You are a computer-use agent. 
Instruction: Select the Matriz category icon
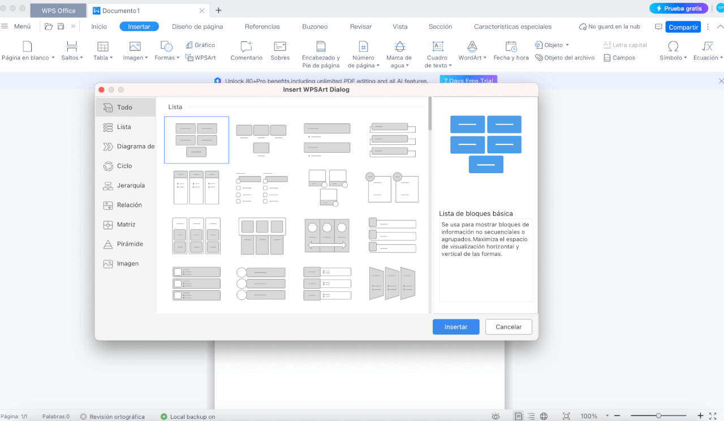107,225
